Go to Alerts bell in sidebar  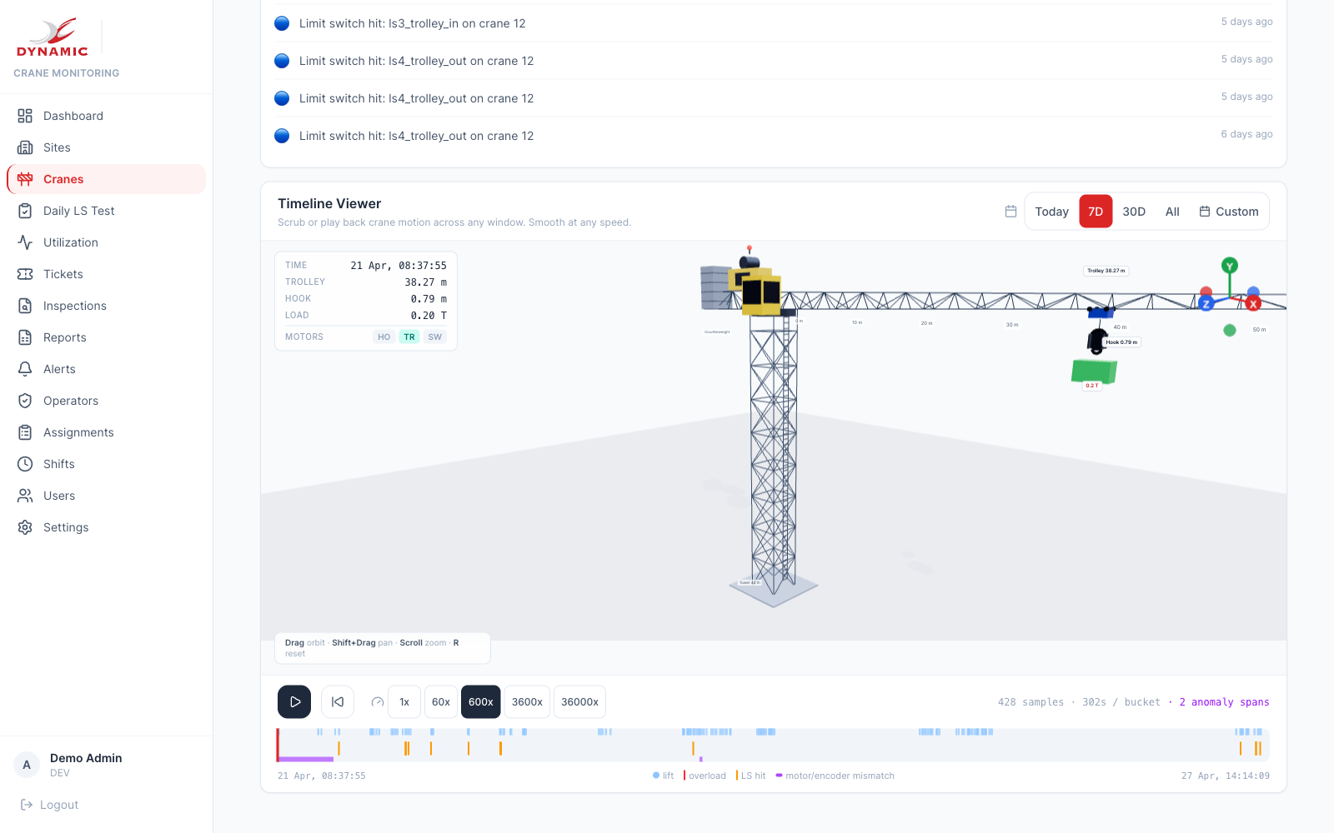[x=25, y=369]
